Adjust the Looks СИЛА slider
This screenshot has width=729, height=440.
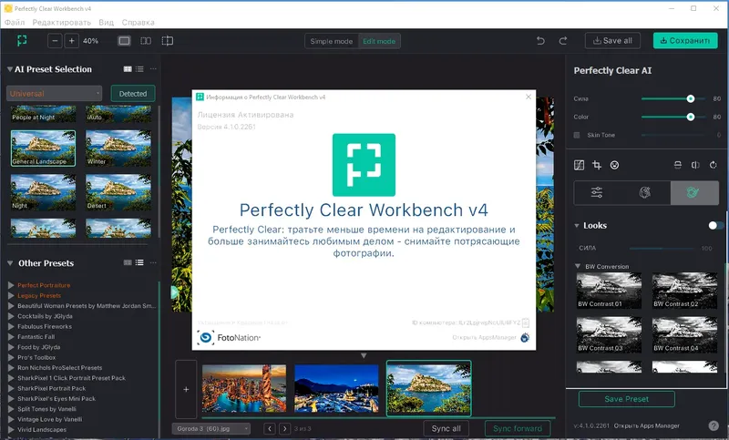(x=662, y=248)
